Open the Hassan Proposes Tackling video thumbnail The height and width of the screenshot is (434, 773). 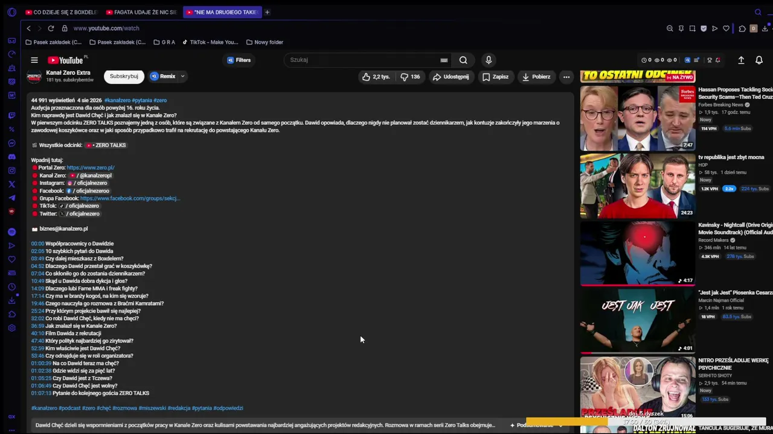tap(638, 118)
